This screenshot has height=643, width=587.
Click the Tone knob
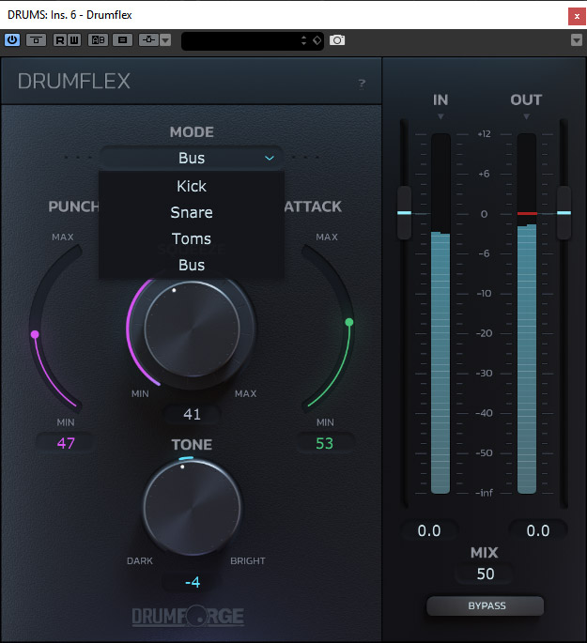point(192,507)
